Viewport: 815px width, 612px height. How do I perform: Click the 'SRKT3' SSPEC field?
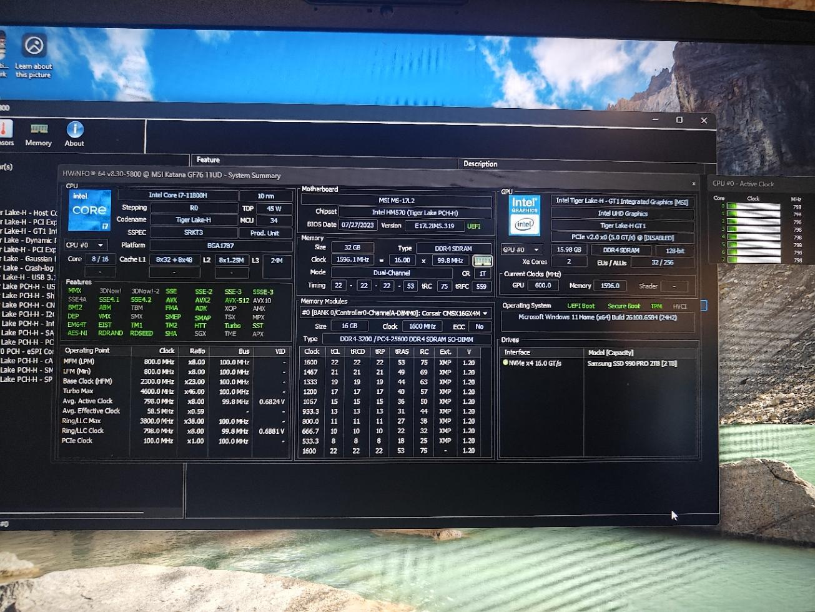[x=194, y=233]
